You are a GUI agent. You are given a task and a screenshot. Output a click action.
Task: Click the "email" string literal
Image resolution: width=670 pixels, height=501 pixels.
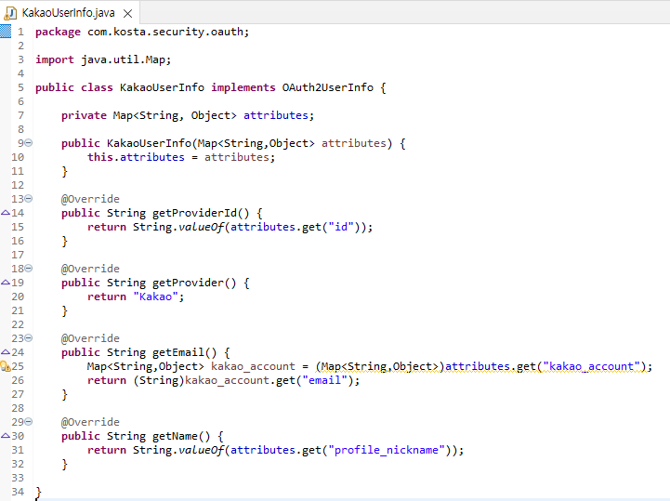[x=324, y=380]
